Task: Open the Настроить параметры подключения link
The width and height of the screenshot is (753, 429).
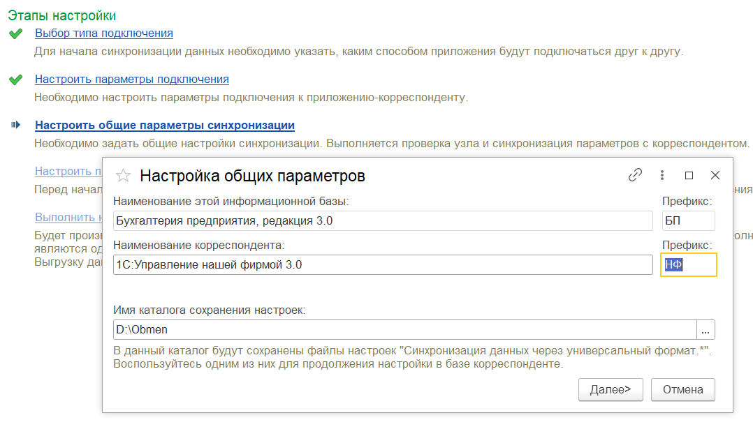Action: click(x=132, y=80)
